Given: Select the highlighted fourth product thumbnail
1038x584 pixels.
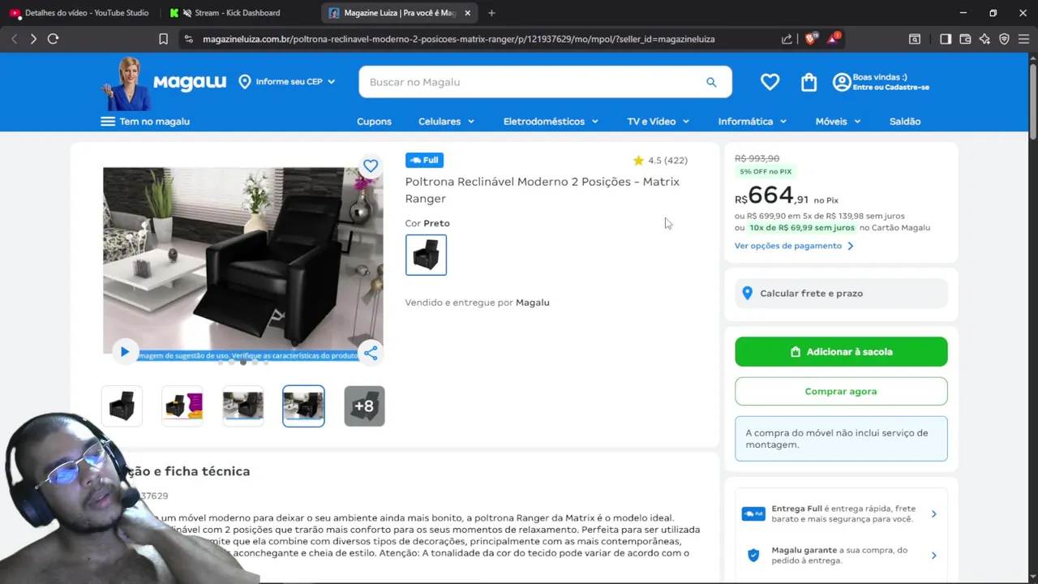Looking at the screenshot, I should point(303,406).
